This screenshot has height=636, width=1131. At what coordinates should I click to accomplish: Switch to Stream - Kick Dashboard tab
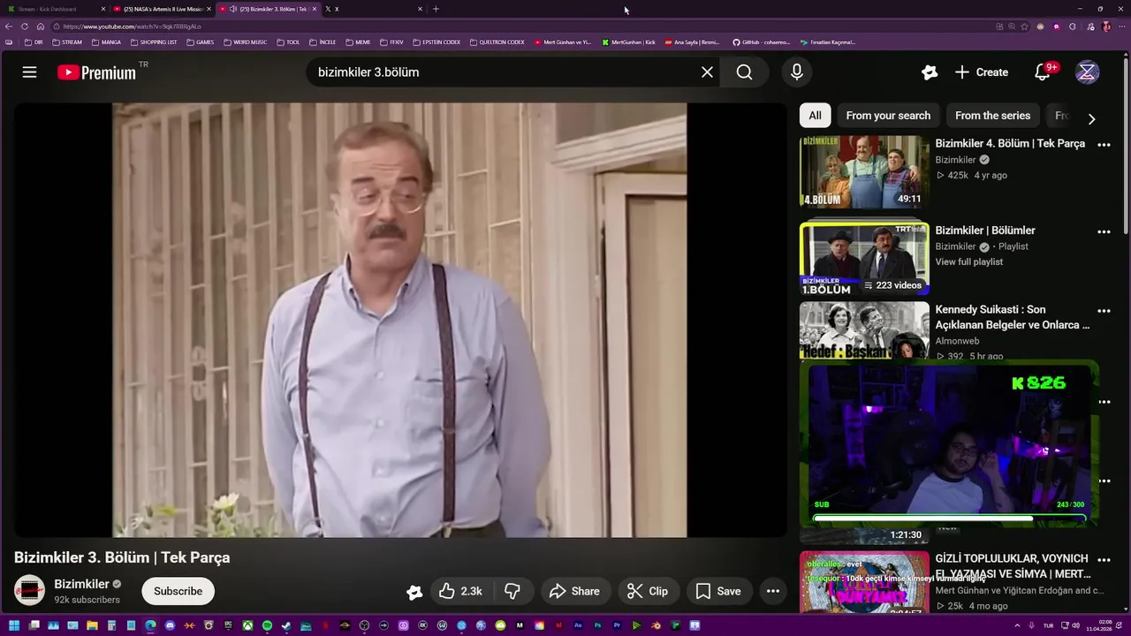coord(53,9)
